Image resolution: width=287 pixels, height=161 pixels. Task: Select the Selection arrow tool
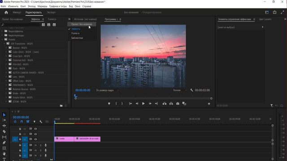(4, 115)
